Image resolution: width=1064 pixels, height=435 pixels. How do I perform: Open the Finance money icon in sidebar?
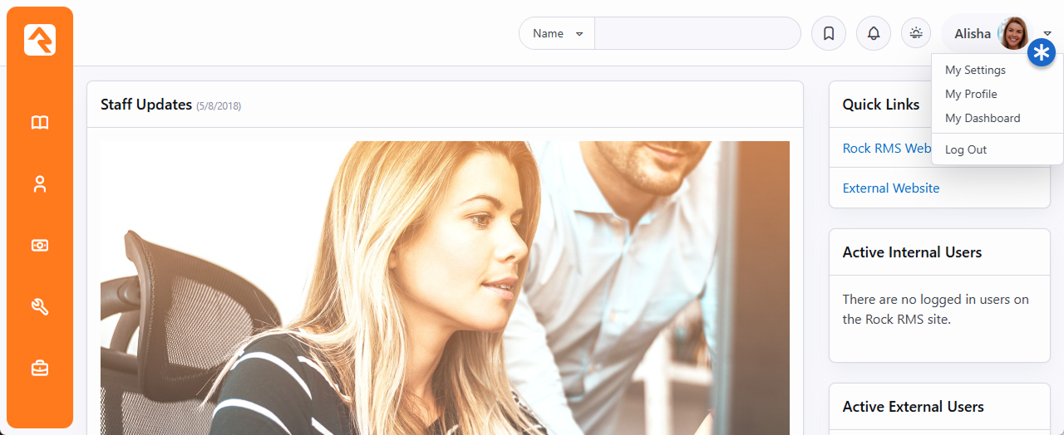click(x=40, y=246)
